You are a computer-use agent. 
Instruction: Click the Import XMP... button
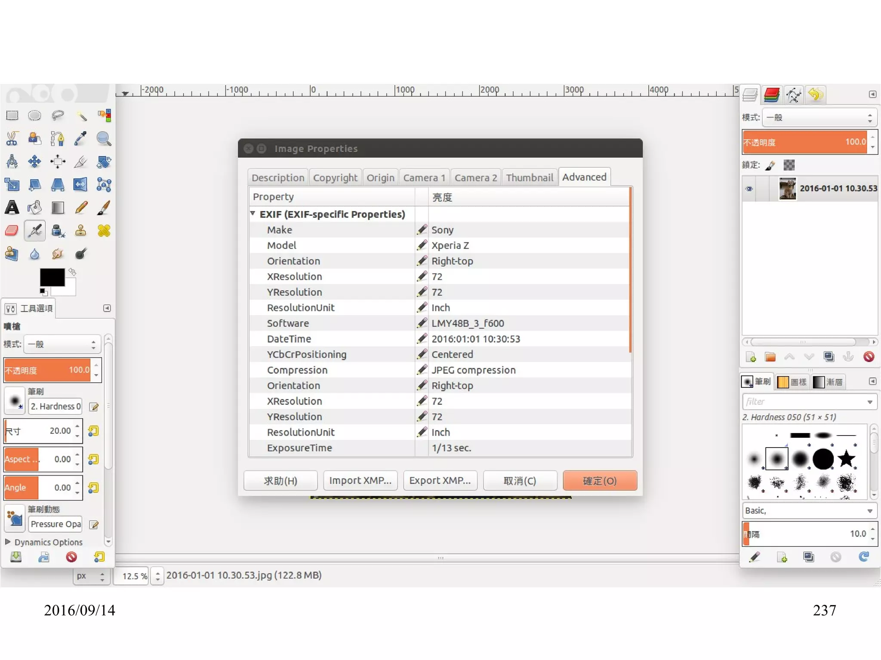pos(360,480)
